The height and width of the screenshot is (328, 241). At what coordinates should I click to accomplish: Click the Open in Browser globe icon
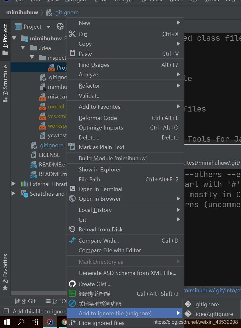click(72, 198)
